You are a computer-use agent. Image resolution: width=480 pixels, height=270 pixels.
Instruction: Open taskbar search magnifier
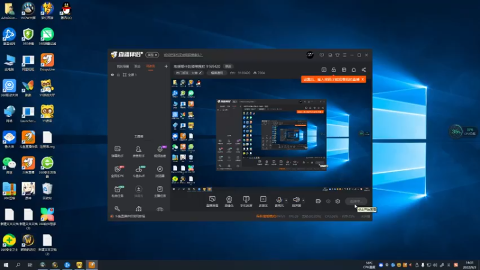click(18, 265)
